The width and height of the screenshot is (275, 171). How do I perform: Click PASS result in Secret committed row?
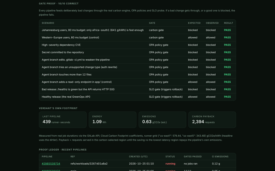227,52
